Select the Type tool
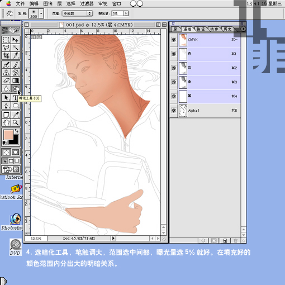The image size is (285, 285). (x=15, y=97)
